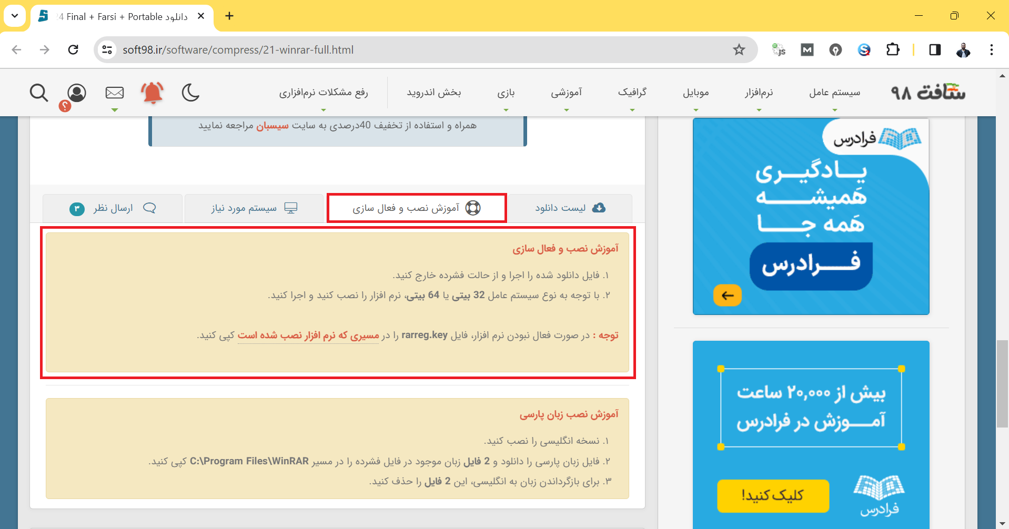Expand the موبایل menu
Viewport: 1009px width, 529px height.
tap(696, 93)
